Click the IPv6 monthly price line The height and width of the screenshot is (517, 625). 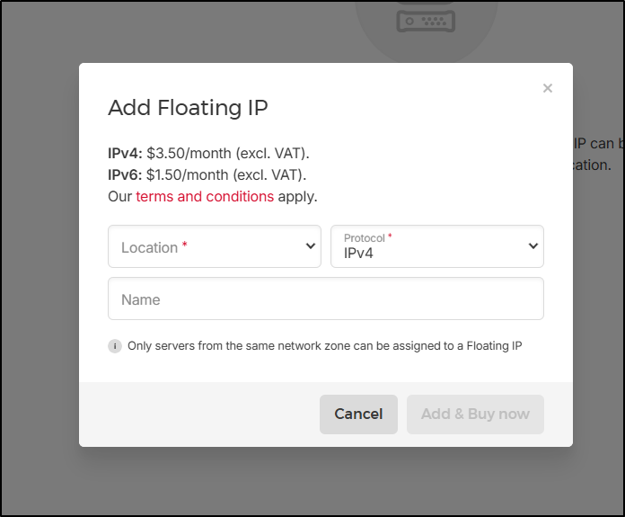pos(207,174)
